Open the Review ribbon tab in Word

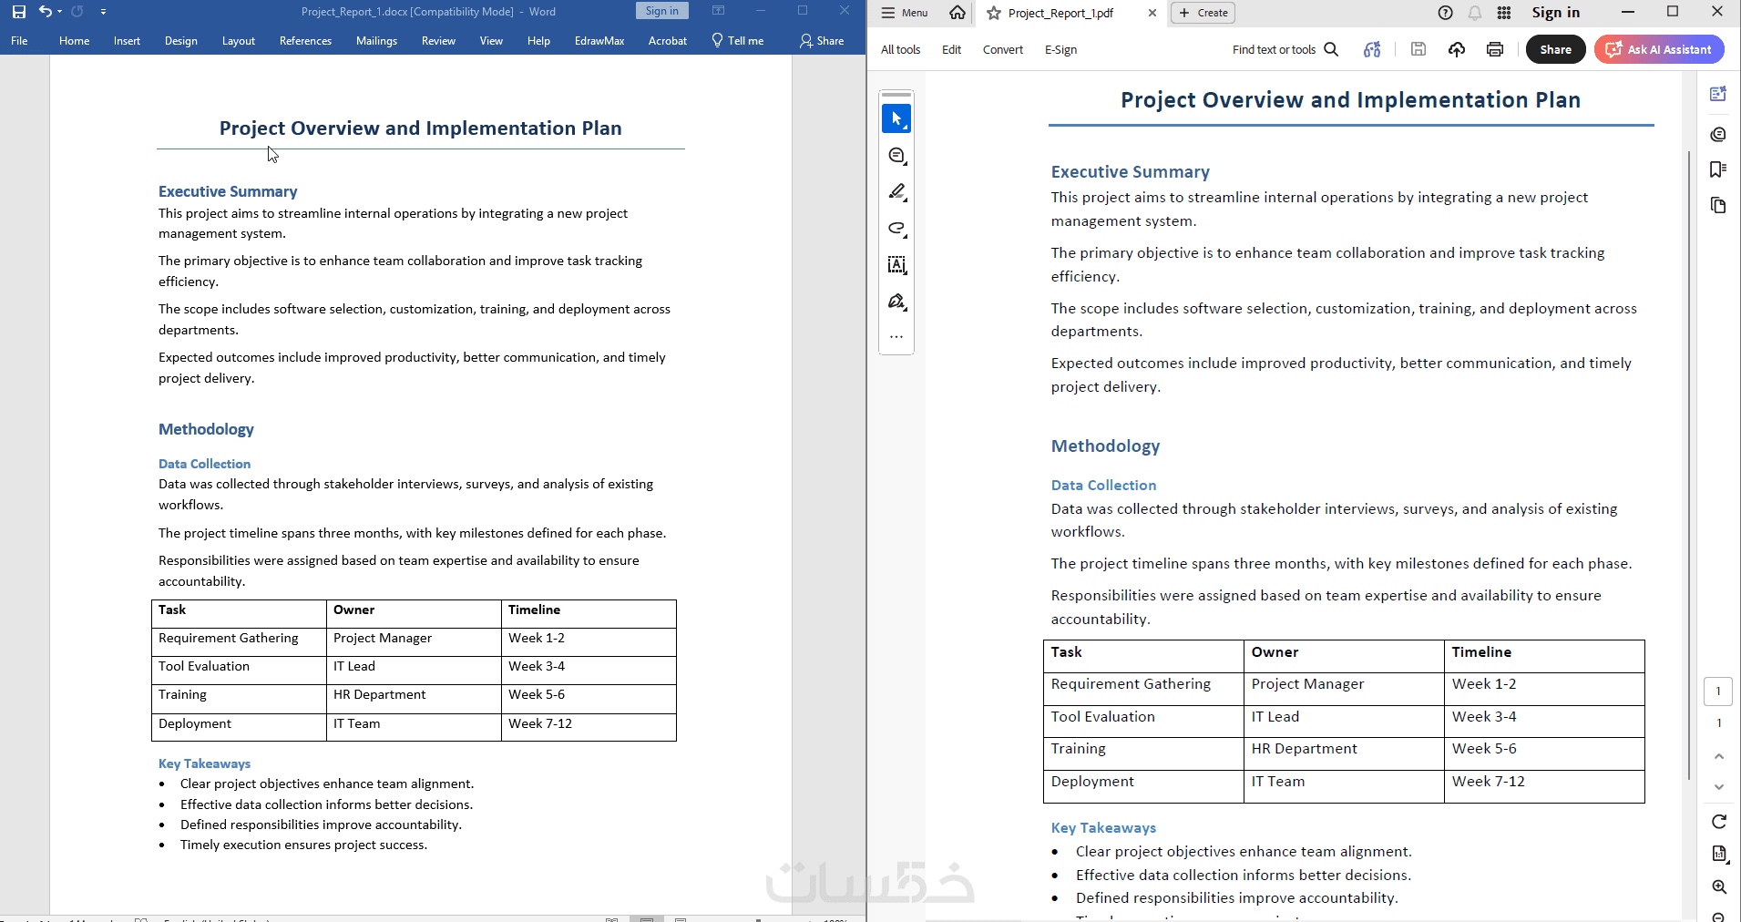click(x=438, y=41)
